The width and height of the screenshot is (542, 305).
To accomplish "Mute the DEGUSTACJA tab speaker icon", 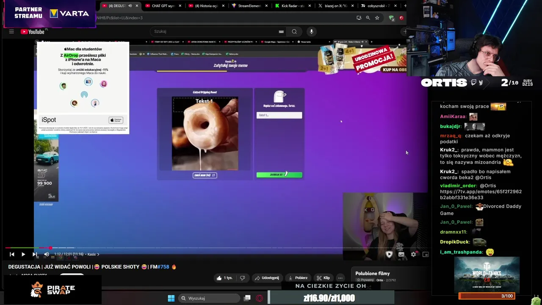I will pos(130,6).
